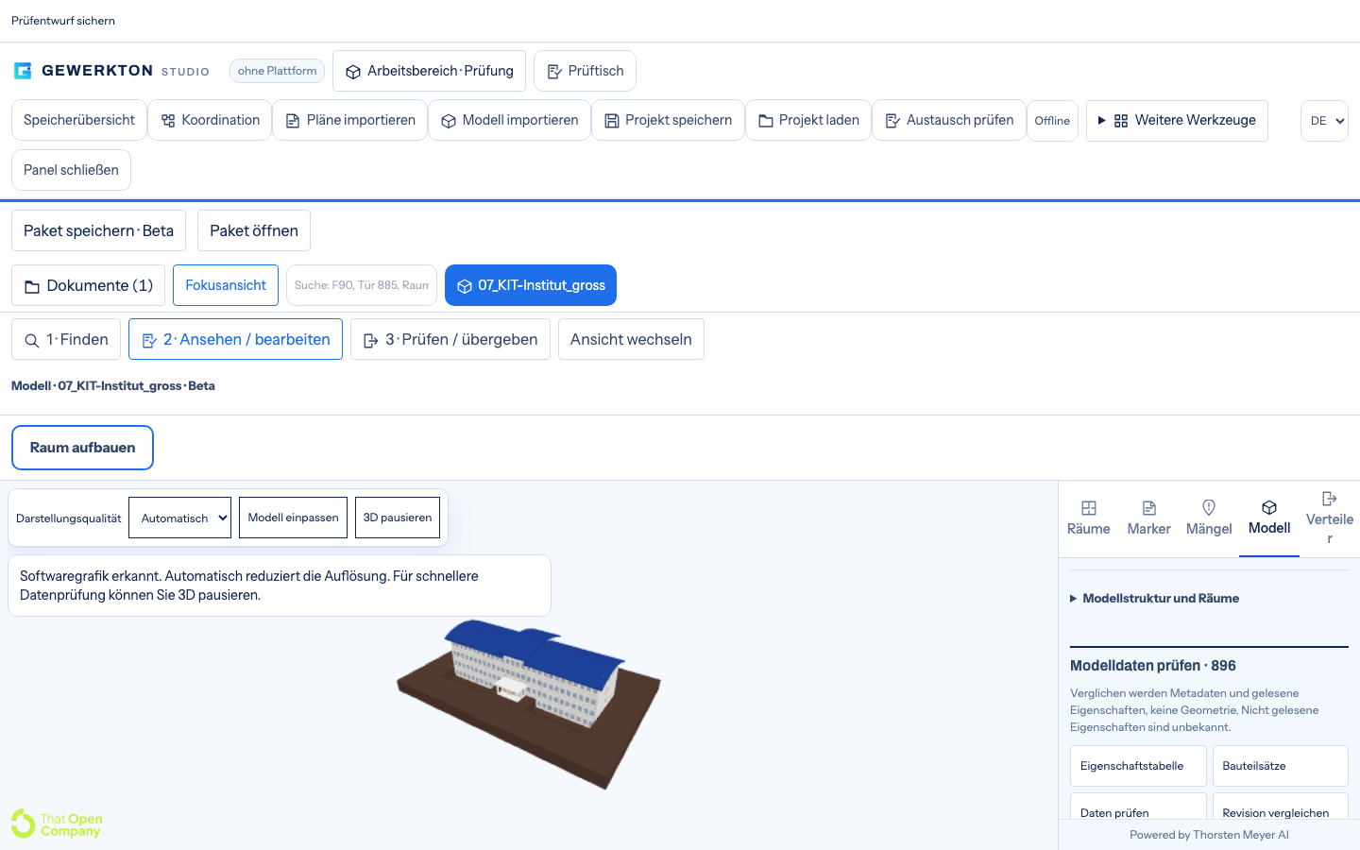Click the Gewerkton Studio logo

coord(111,71)
